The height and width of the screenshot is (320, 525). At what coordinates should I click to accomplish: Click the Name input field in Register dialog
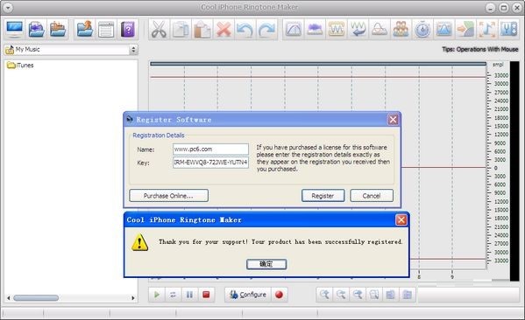[x=210, y=150]
